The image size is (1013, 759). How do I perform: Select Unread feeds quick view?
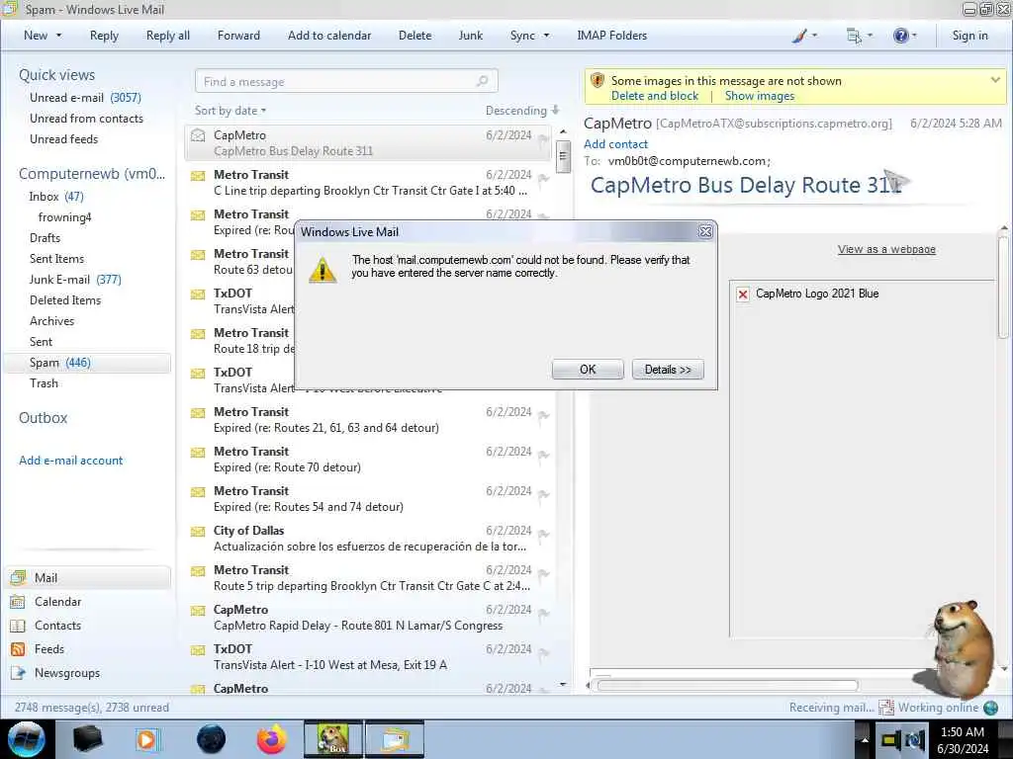tap(64, 138)
